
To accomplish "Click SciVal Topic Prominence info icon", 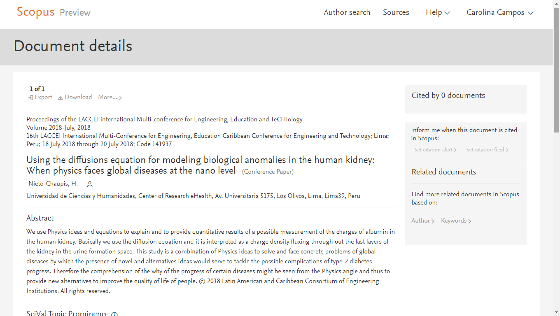I will tap(114, 314).
